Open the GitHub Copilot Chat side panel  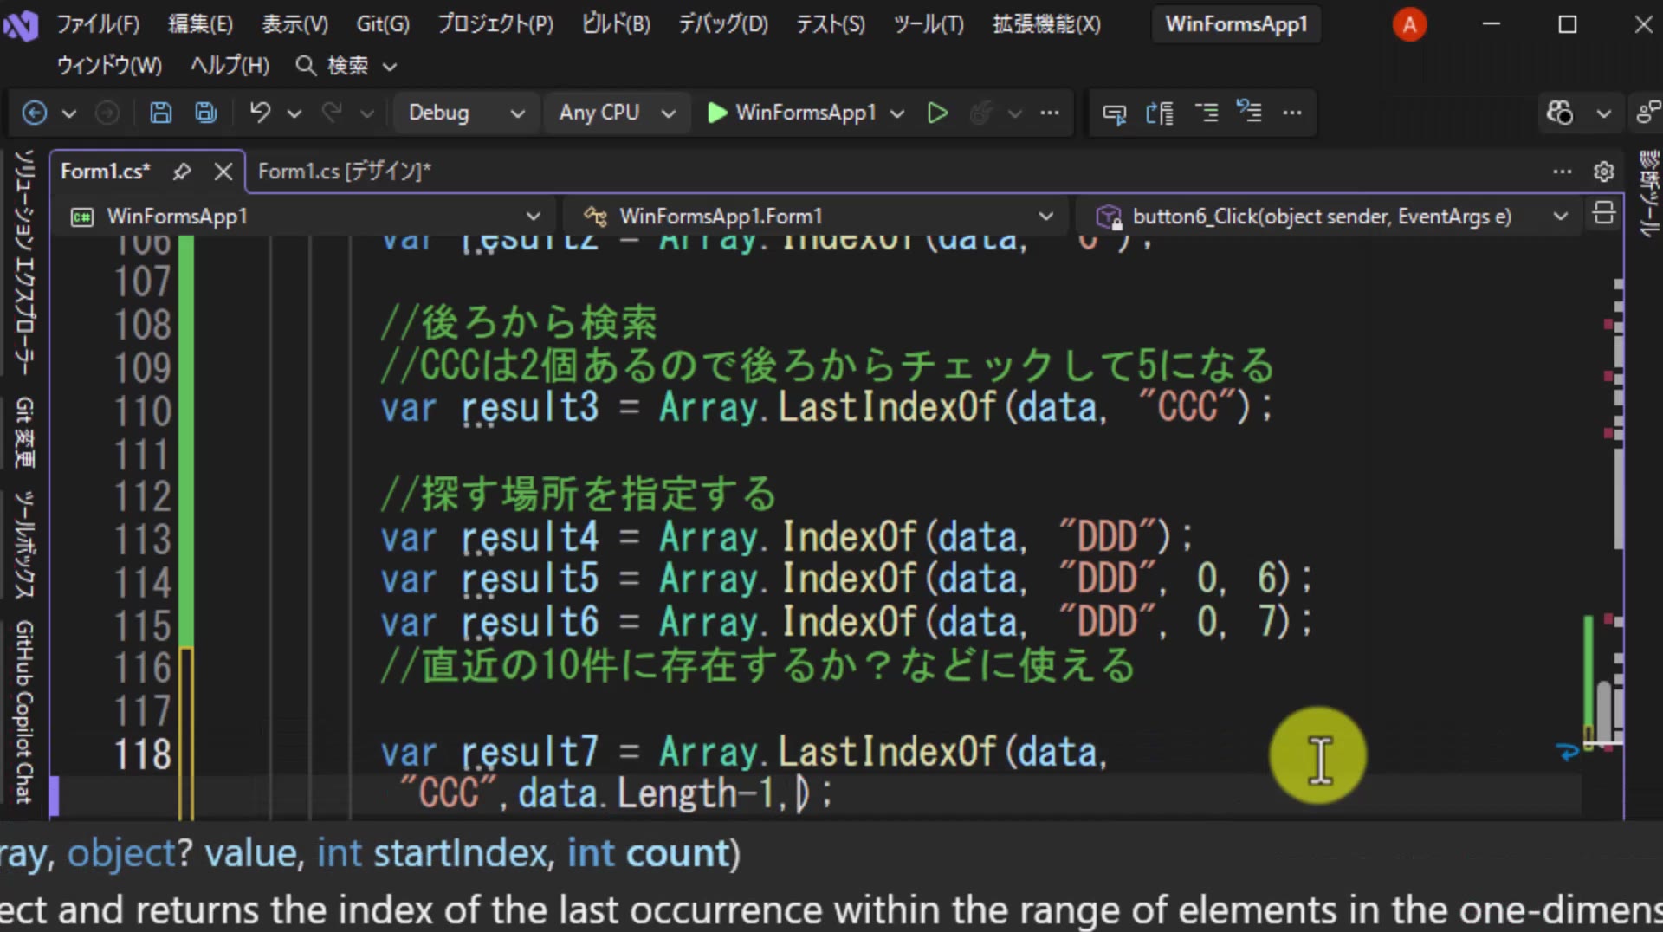pyautogui.click(x=24, y=712)
